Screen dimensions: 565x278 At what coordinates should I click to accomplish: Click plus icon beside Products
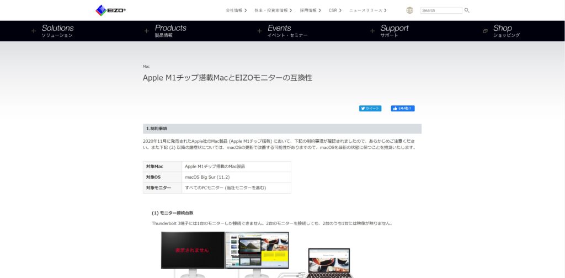click(x=147, y=31)
